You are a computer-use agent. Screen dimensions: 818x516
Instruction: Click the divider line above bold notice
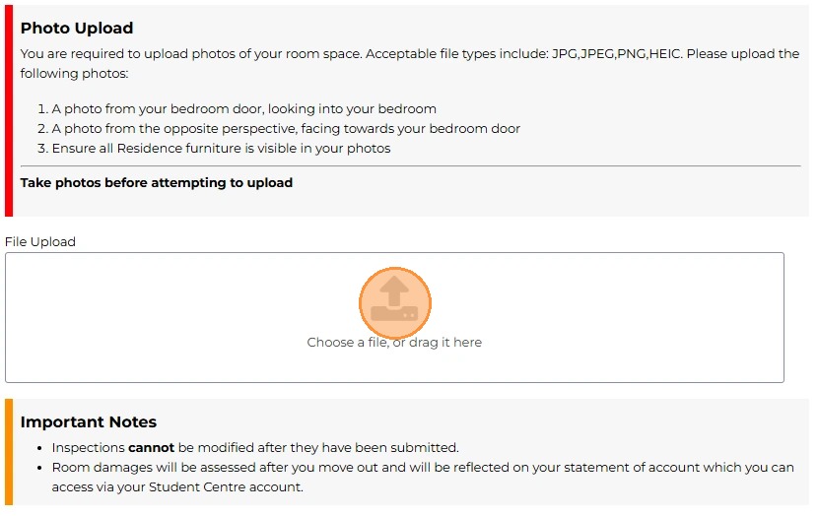410,166
